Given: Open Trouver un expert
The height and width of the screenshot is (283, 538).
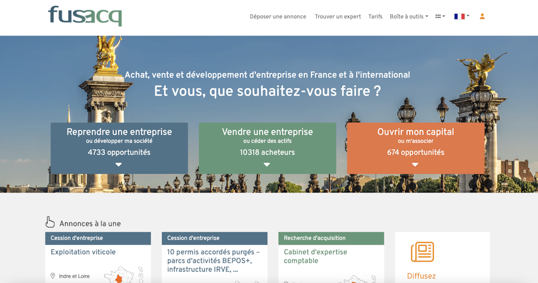Looking at the screenshot, I should tap(337, 16).
